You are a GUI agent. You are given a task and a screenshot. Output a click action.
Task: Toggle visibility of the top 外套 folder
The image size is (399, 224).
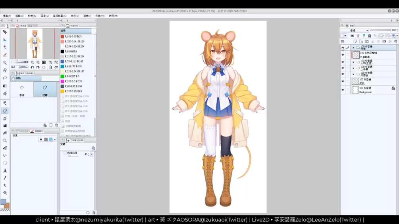343,48
